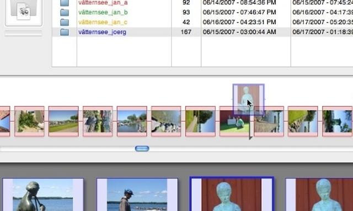Image resolution: width=353 pixels, height=211 pixels.
Task: Select the green våtternsee_jan_b folder name
Action: (x=103, y=12)
